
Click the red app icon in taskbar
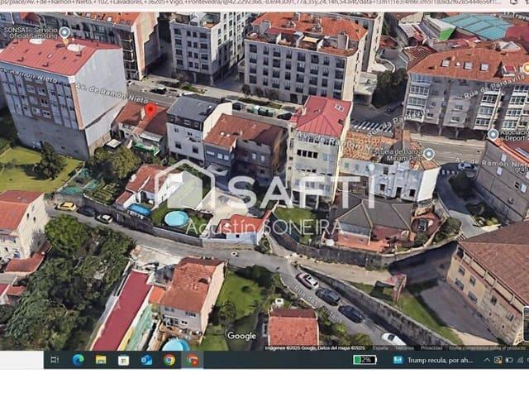pos(193,360)
